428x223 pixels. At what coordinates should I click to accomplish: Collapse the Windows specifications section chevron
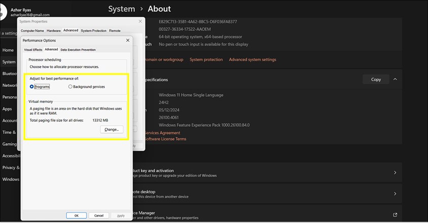point(395,79)
